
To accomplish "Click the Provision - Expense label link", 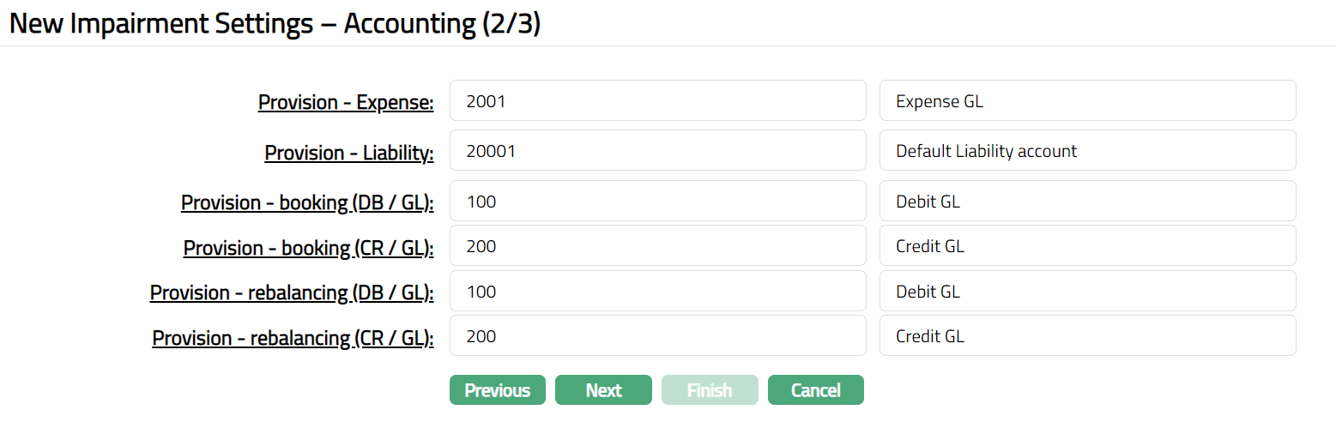I will [x=346, y=102].
